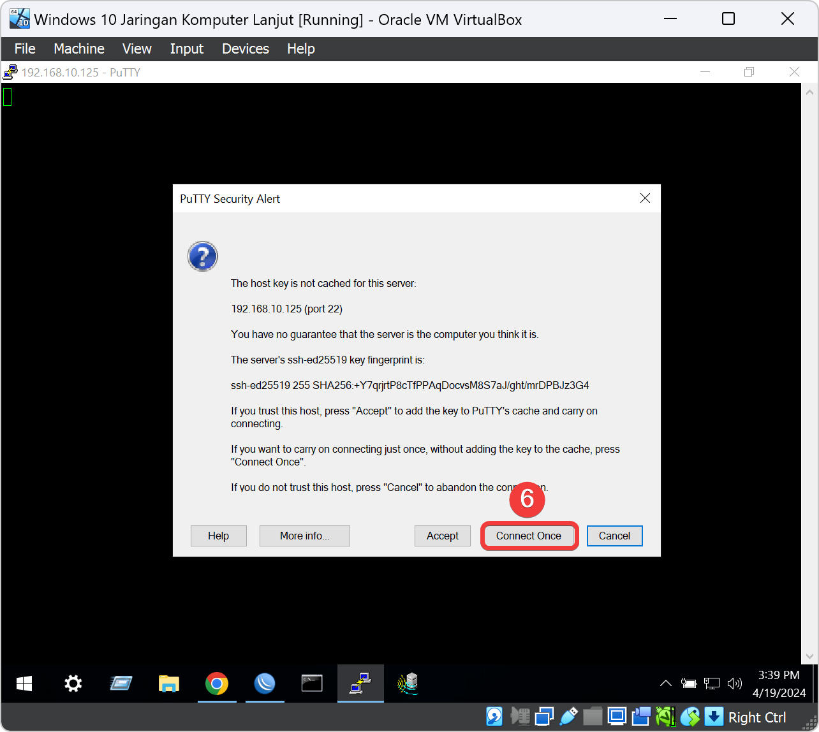Viewport: 819px width, 732px height.
Task: Click the More info... button
Action: (305, 536)
